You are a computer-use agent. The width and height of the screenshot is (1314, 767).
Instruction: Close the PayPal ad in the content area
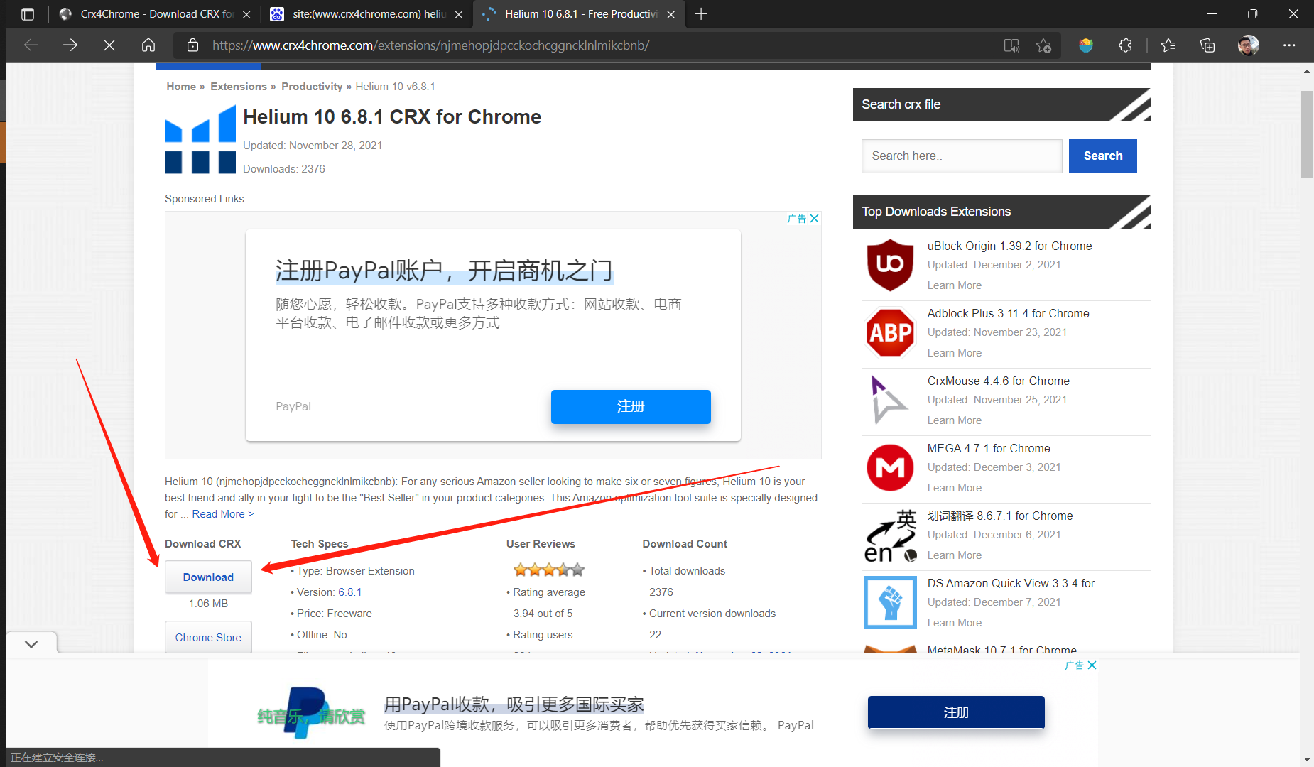click(815, 219)
